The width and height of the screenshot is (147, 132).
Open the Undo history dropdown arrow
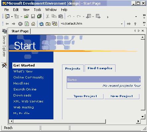[x=74, y=17]
